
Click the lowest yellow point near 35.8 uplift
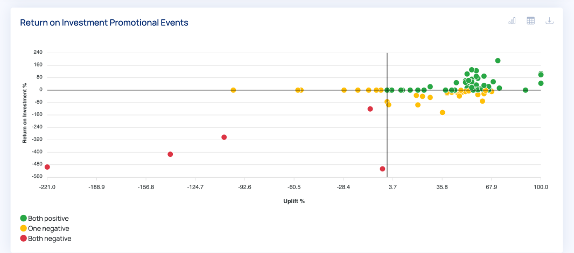click(x=443, y=113)
